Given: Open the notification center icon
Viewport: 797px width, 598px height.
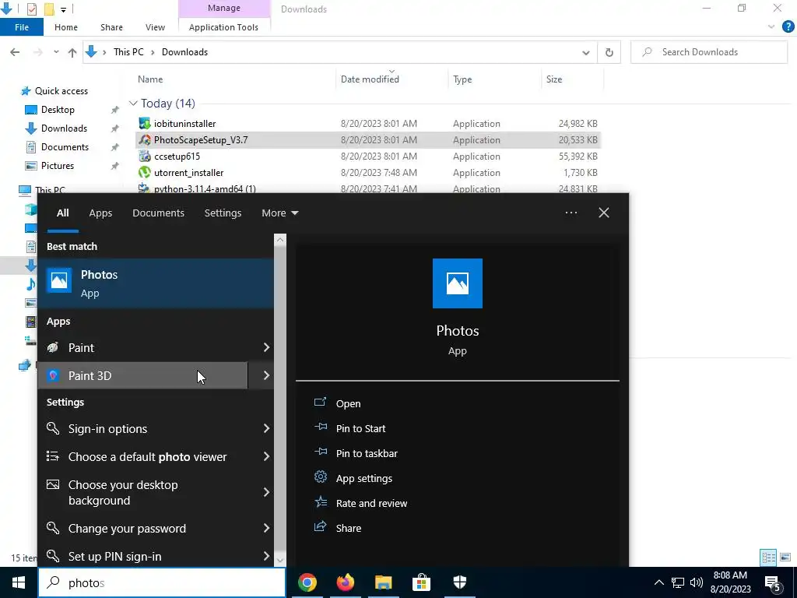Looking at the screenshot, I should click(773, 582).
